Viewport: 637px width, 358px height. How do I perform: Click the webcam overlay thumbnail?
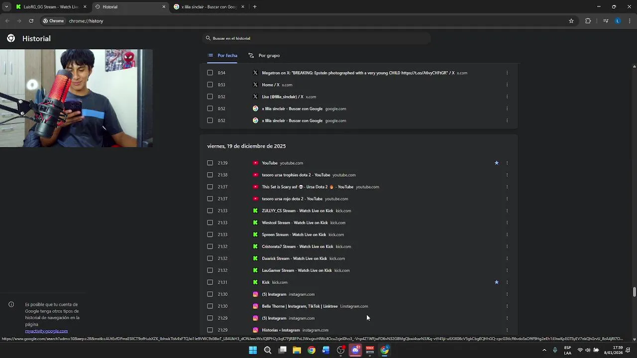(76, 98)
